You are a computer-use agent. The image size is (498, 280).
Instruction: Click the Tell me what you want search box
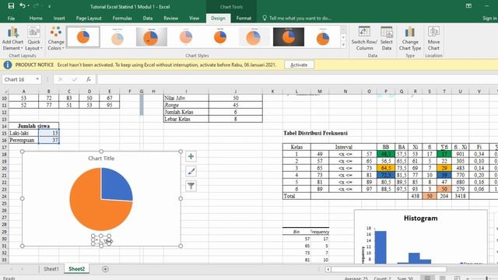tap(300, 18)
